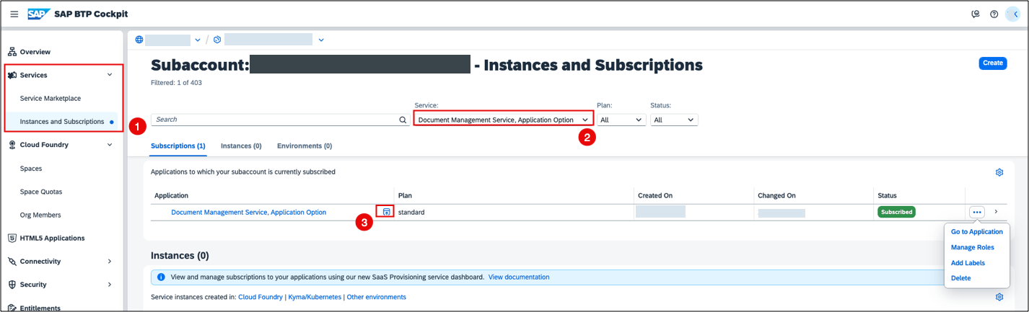The image size is (1029, 312).
Task: Collapse the Cloud Foundry section chevron
Action: pos(110,145)
